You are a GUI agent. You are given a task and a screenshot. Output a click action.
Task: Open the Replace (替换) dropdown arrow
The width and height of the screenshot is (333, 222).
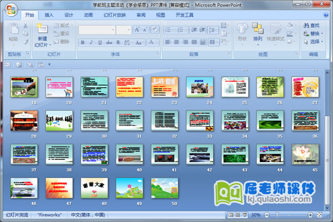coord(323,33)
